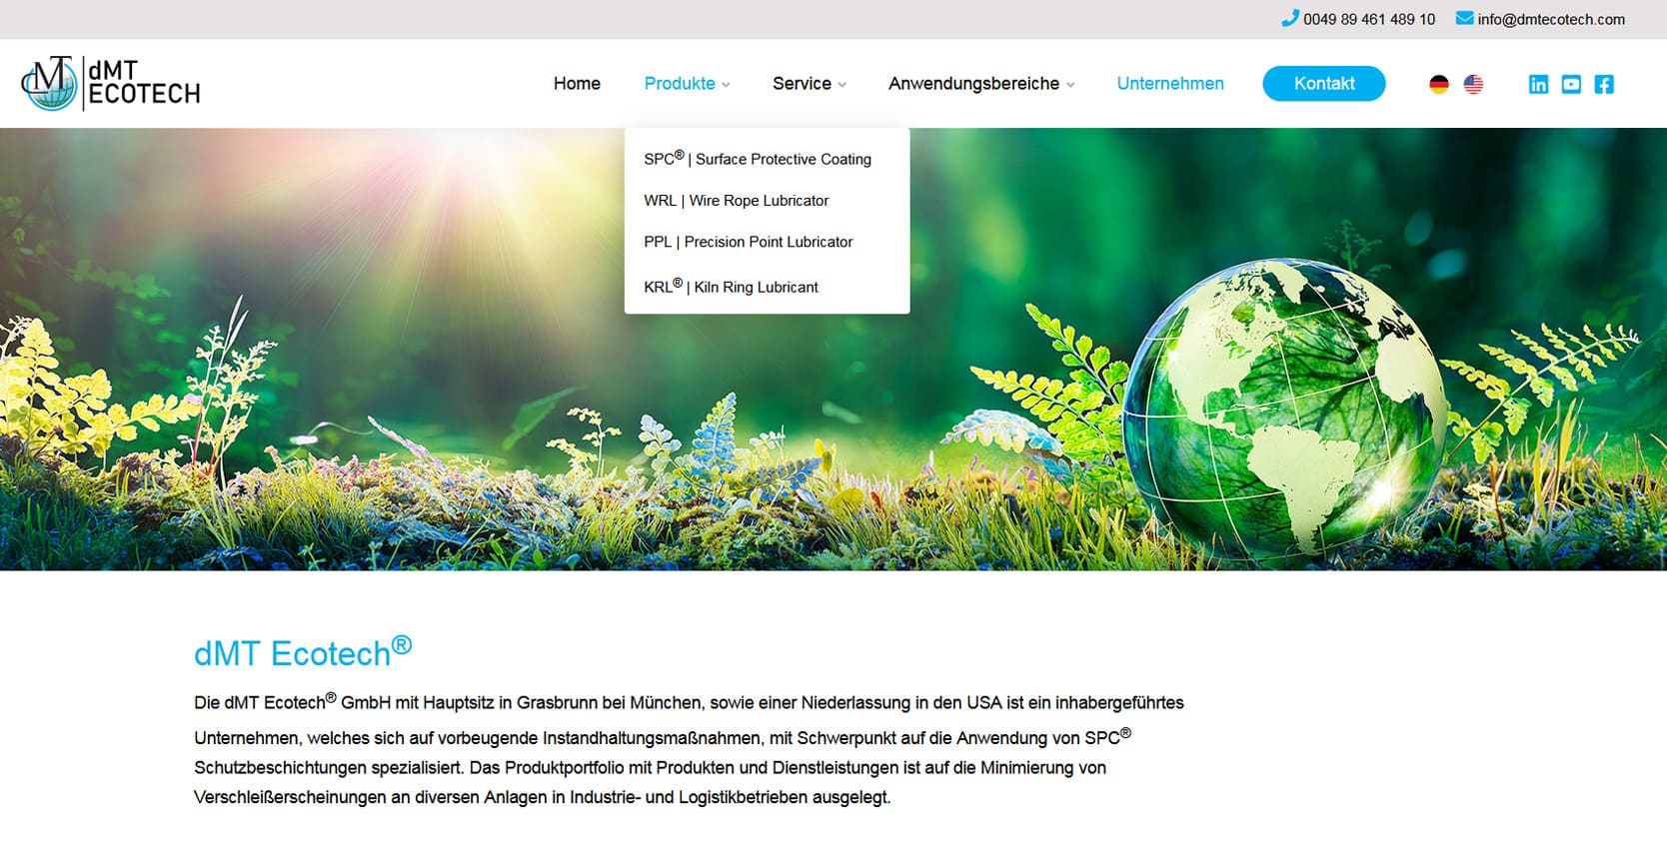Open the Facebook page icon
Screen dimensions: 1667x848
click(1604, 85)
